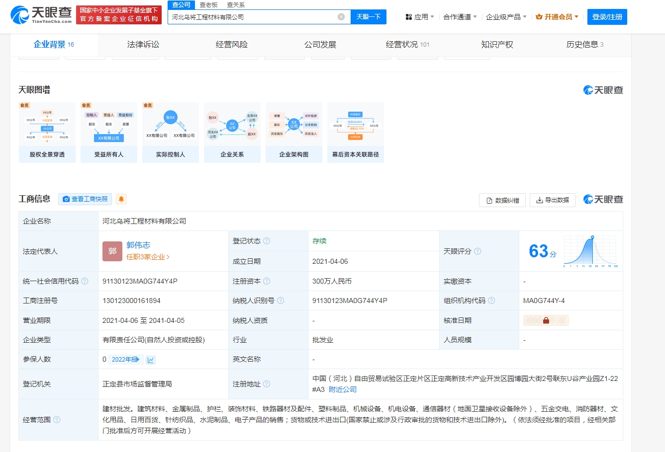Image resolution: width=665 pixels, height=452 pixels.
Task: Click the locked 核准日期 value icon
Action: tap(546, 320)
